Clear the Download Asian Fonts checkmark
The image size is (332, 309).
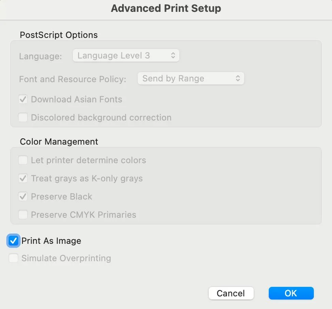pyautogui.click(x=23, y=99)
